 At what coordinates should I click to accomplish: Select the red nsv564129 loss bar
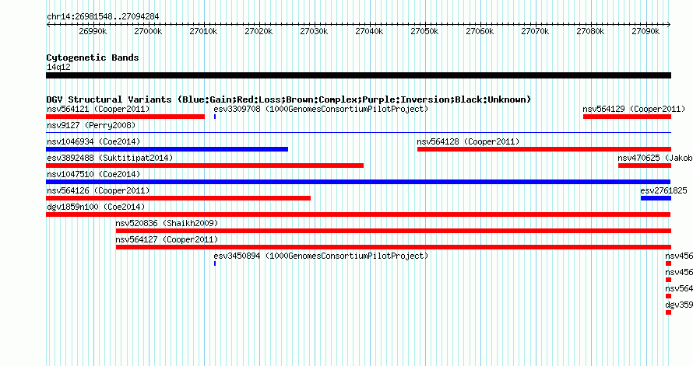tap(627, 117)
